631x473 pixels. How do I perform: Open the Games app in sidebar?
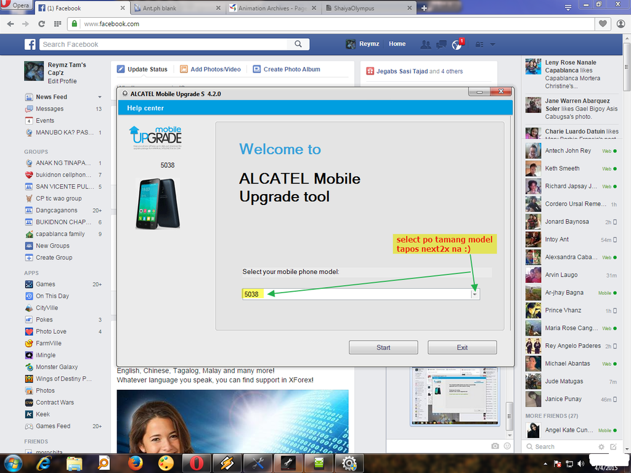[x=45, y=285]
